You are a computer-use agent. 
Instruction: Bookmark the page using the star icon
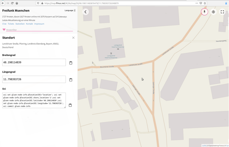(205, 3)
